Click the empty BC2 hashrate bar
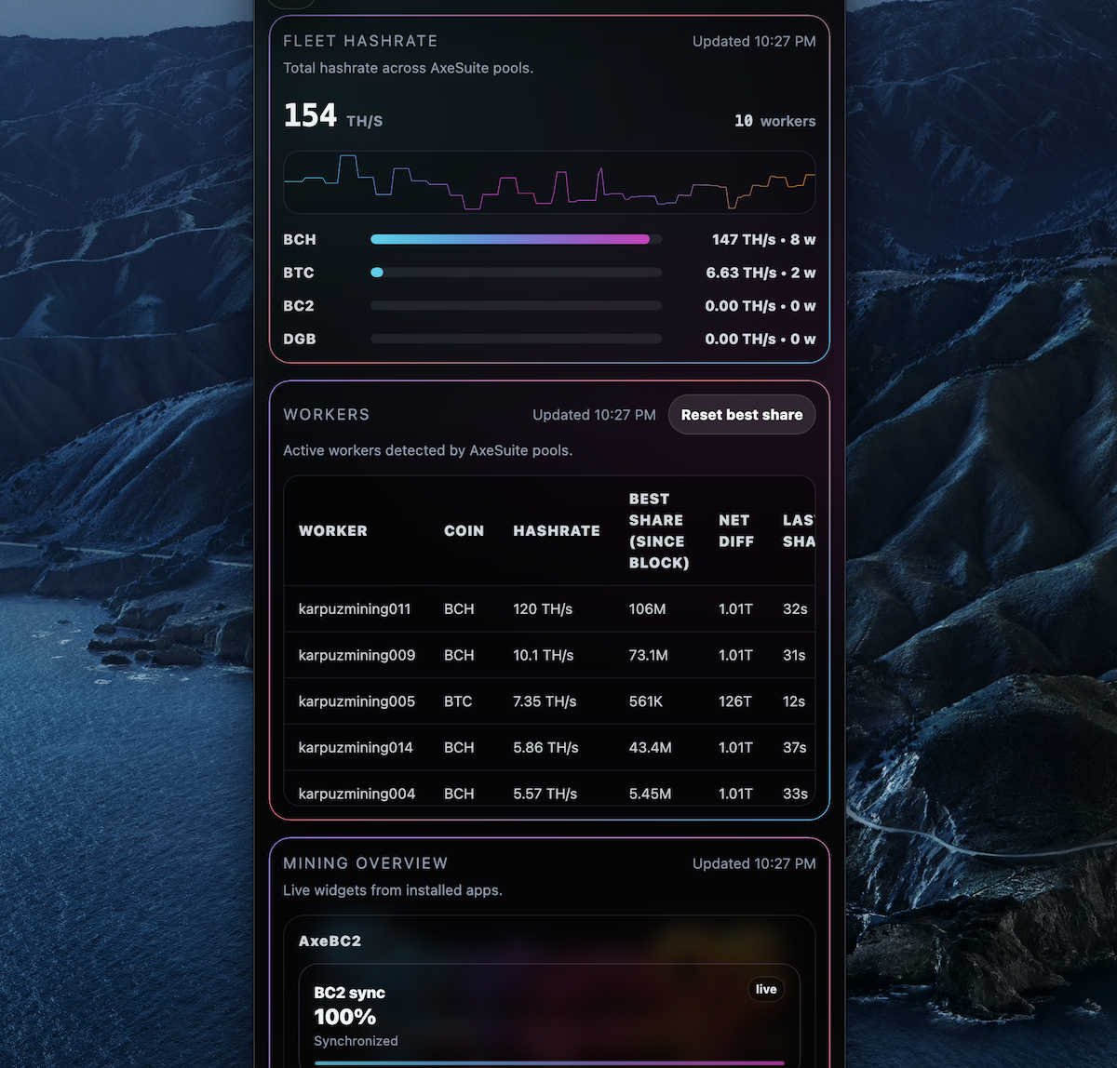The height and width of the screenshot is (1068, 1117). point(516,305)
